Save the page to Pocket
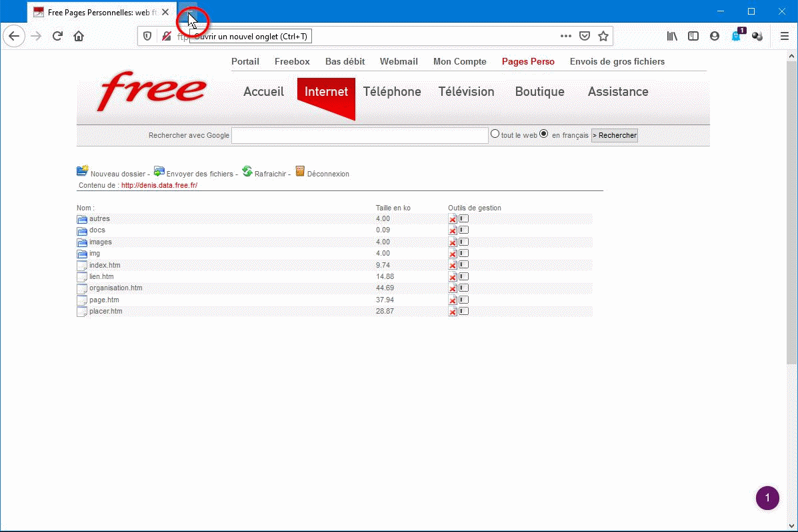 pyautogui.click(x=585, y=36)
